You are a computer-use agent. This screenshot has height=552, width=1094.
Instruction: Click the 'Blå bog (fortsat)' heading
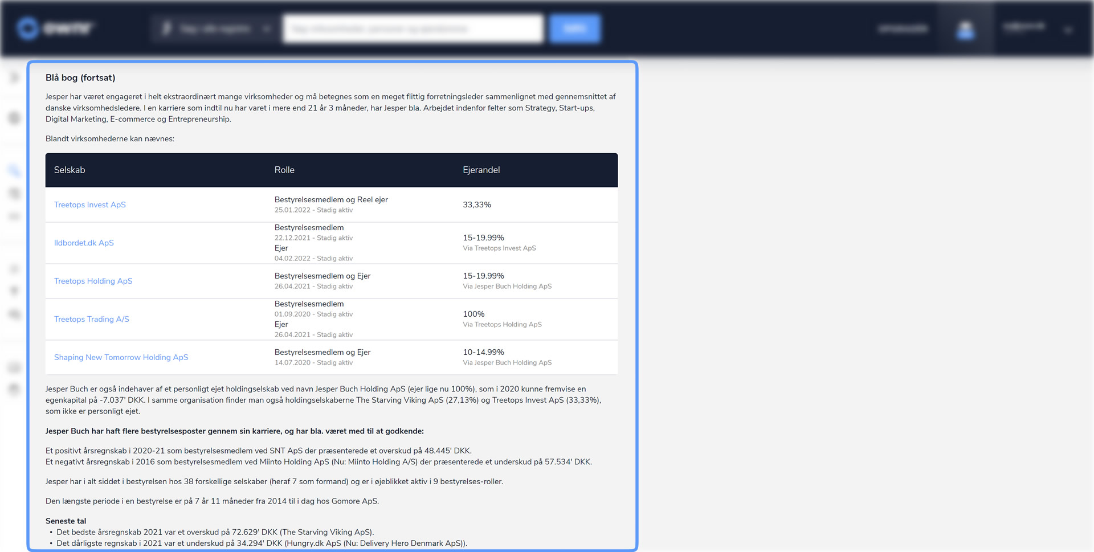(x=80, y=77)
